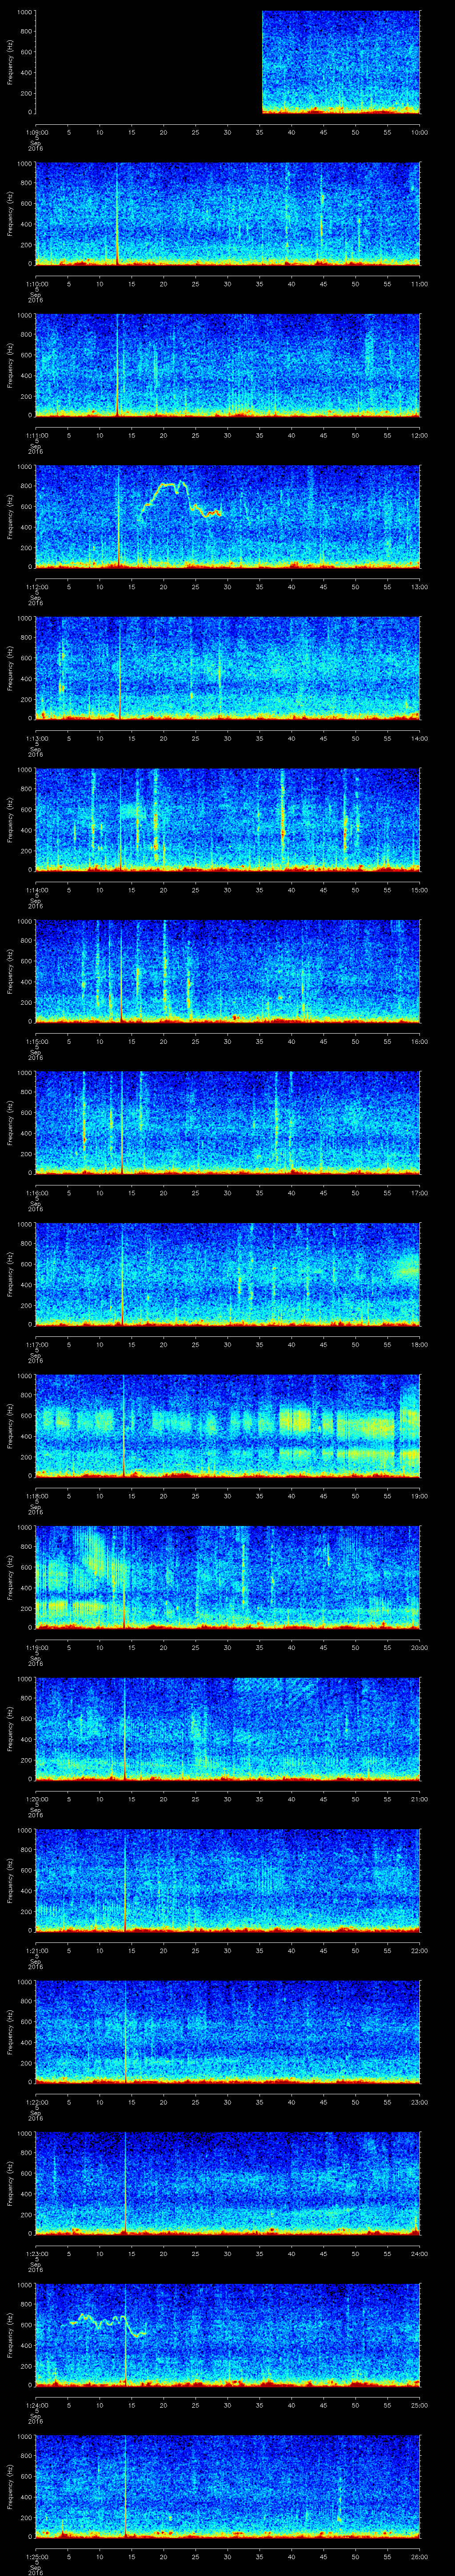Click the Frequency (Hz) axis label of the 1:15:00 row
This screenshot has height=2576, width=455.
(x=10, y=971)
